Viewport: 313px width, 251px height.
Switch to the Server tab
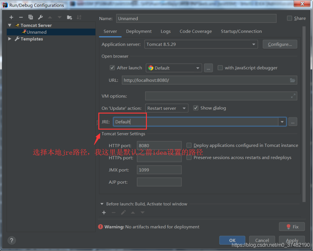[x=110, y=31]
